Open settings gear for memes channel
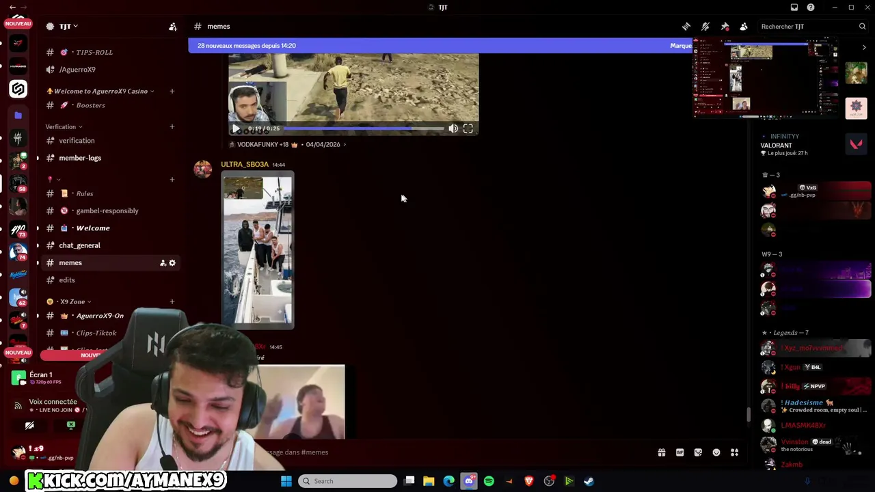This screenshot has height=492, width=875. 172,263
